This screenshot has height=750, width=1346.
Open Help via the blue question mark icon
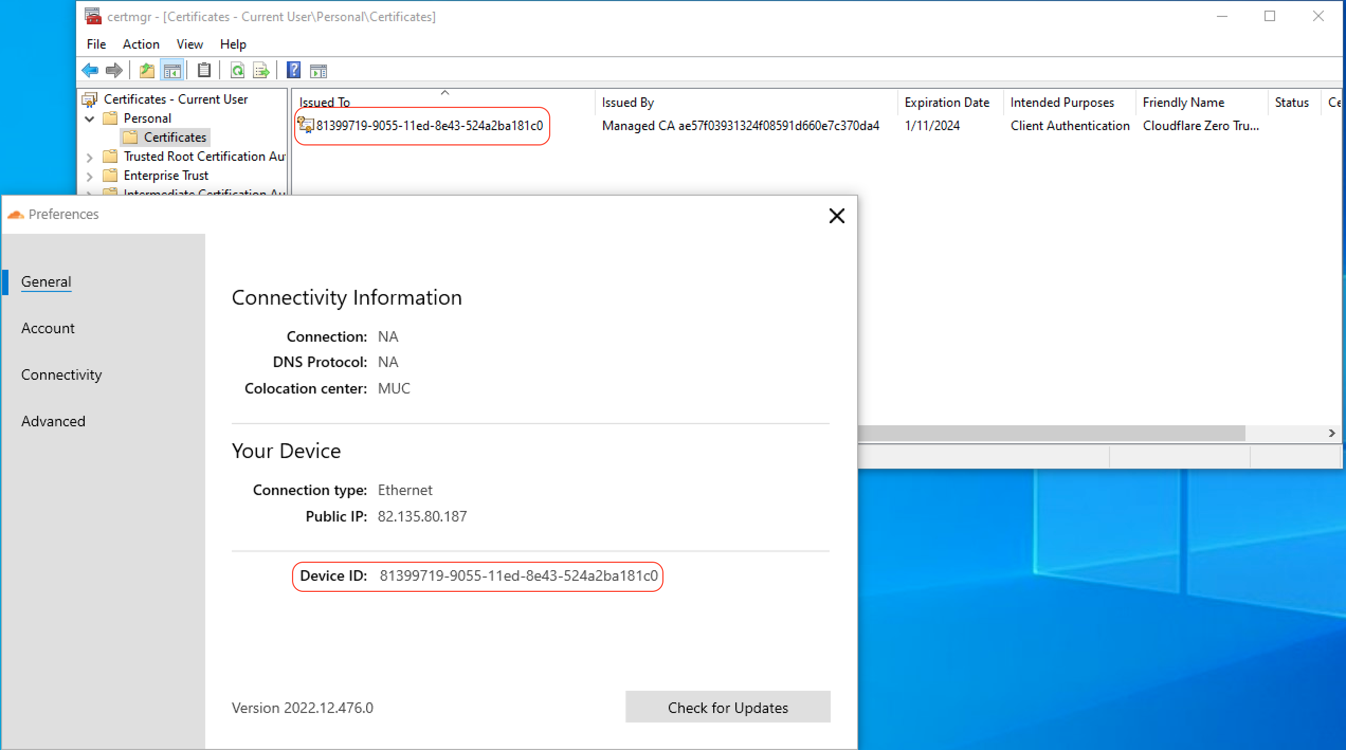(x=293, y=70)
